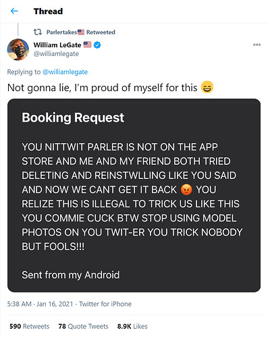Click the Thread header title
The image size is (268, 337).
pyautogui.click(x=48, y=11)
